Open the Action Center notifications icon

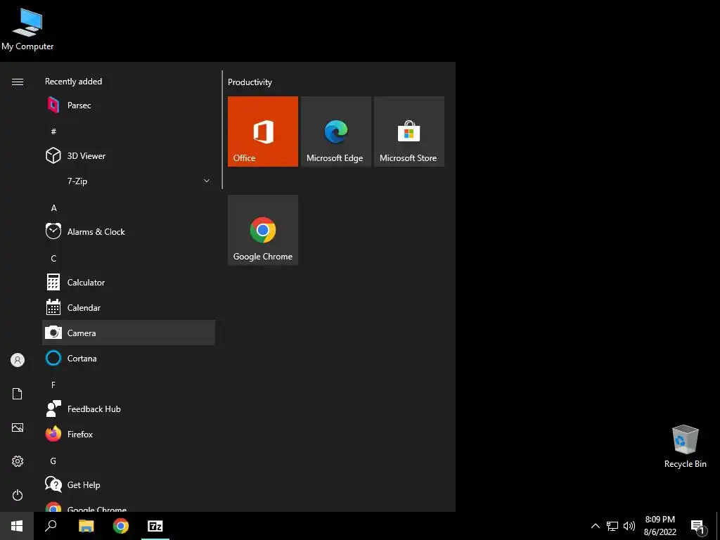tap(698, 526)
